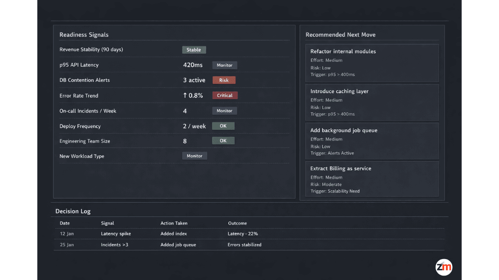The width and height of the screenshot is (499, 280).
Task: Click the Signal column header
Action: coord(107,223)
